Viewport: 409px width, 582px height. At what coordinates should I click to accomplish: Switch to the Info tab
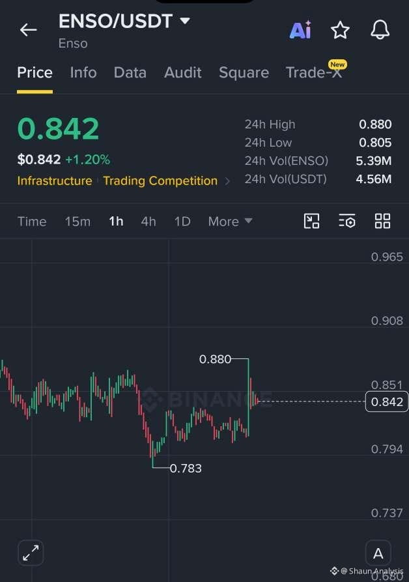(x=83, y=72)
